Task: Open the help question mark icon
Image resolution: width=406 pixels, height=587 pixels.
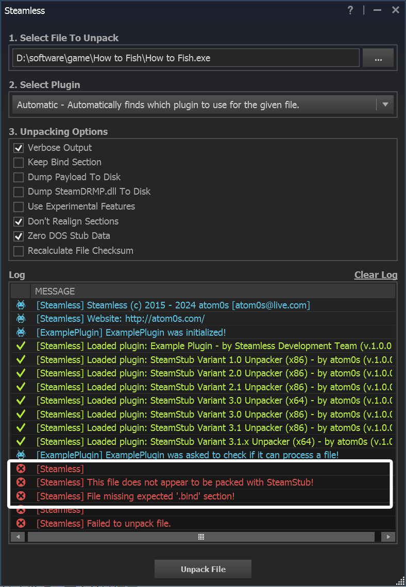Action: coord(350,10)
